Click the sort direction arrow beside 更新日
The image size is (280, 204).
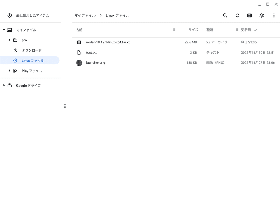pos(255,30)
